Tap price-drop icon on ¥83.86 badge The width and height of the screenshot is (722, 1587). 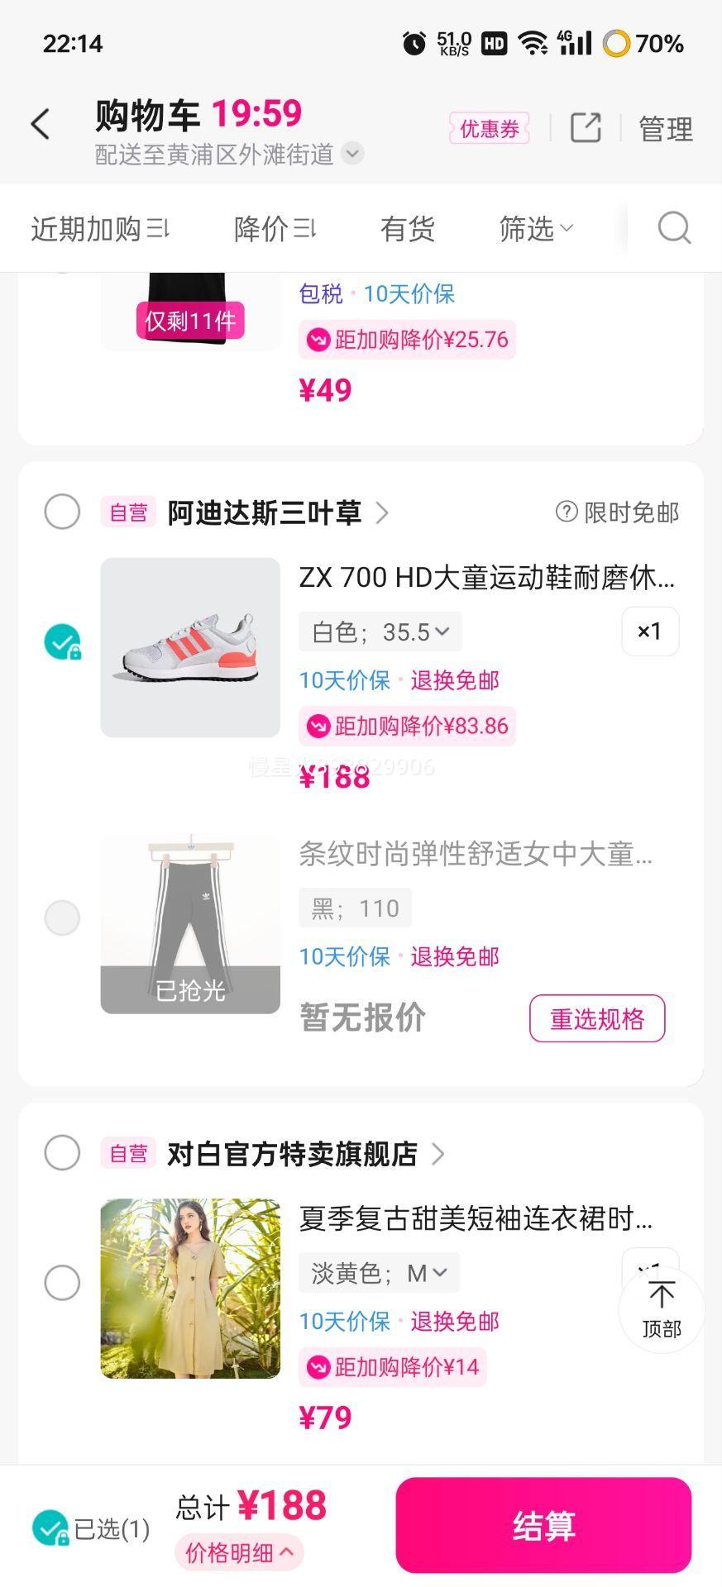pyautogui.click(x=318, y=727)
